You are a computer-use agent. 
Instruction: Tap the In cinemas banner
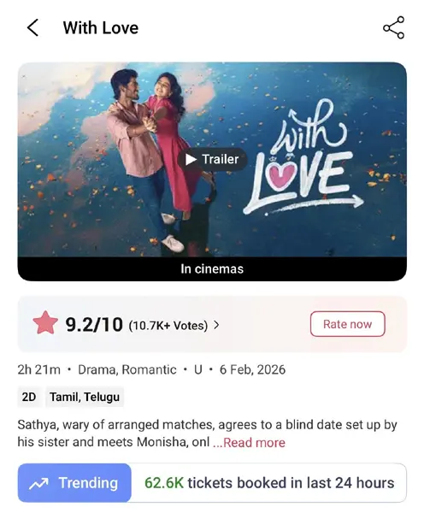[x=212, y=268]
